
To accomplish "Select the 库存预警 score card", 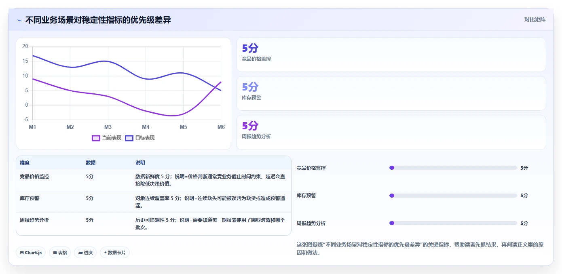I will (x=391, y=93).
